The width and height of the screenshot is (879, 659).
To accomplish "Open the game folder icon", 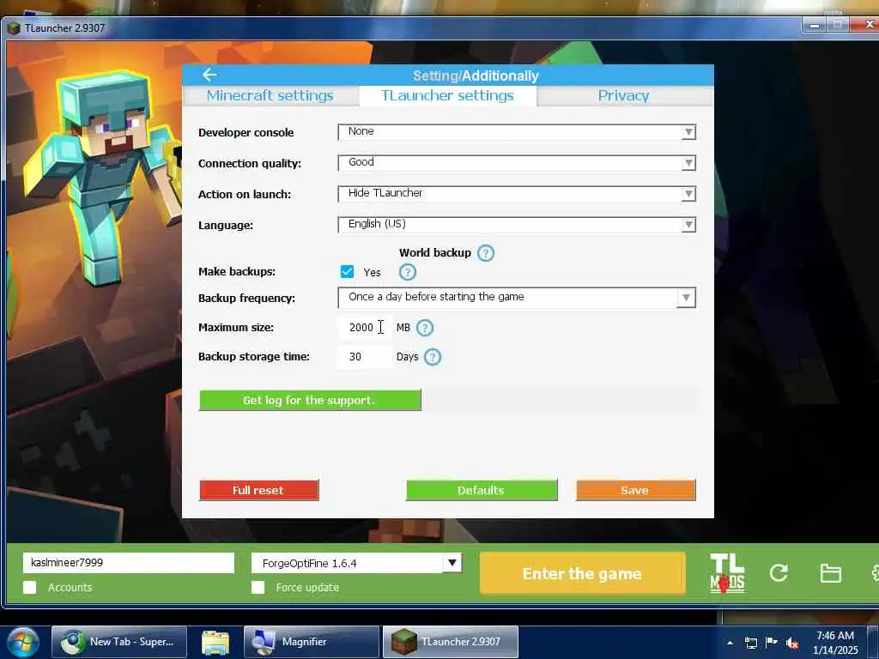I will pos(830,573).
